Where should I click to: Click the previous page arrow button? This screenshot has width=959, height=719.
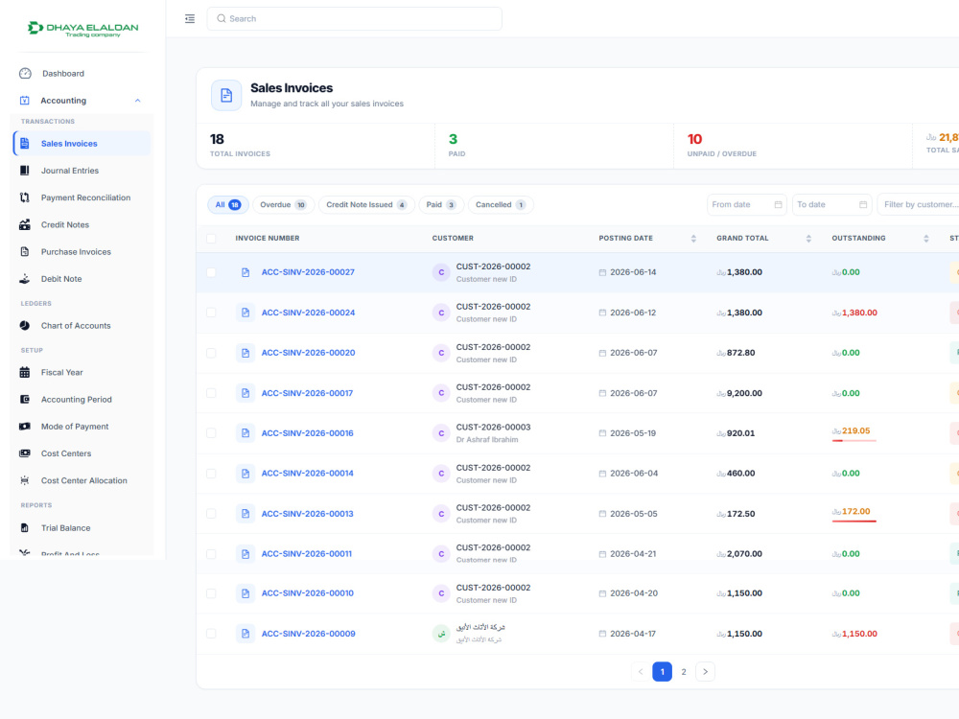pyautogui.click(x=641, y=672)
